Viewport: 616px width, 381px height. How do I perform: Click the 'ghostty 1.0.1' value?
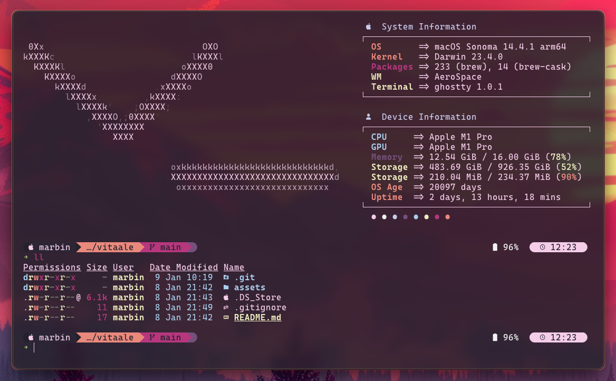[468, 87]
